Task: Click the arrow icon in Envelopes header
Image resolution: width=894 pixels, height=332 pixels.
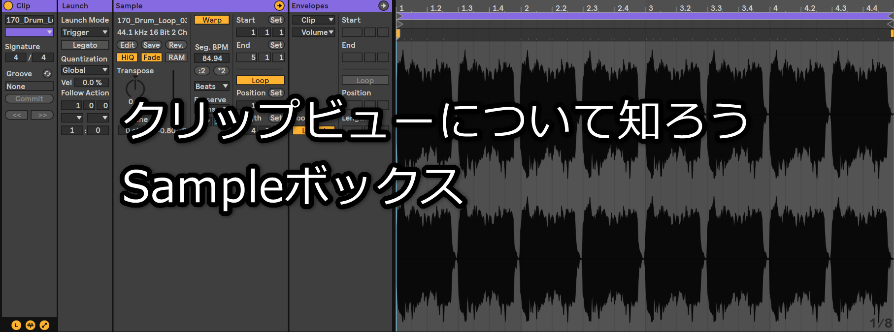Action: (383, 6)
